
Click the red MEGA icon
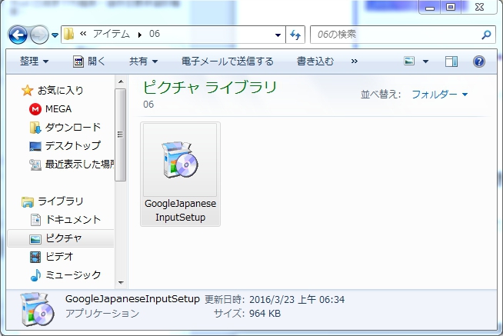[35, 109]
